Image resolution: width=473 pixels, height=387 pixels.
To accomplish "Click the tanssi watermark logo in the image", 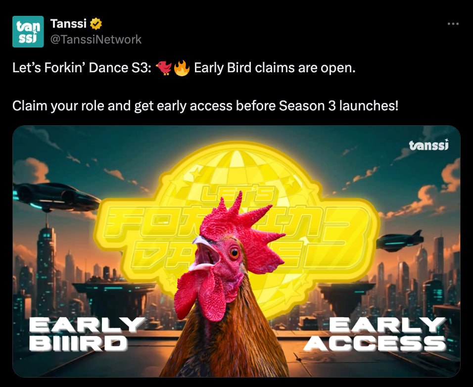I will [428, 145].
